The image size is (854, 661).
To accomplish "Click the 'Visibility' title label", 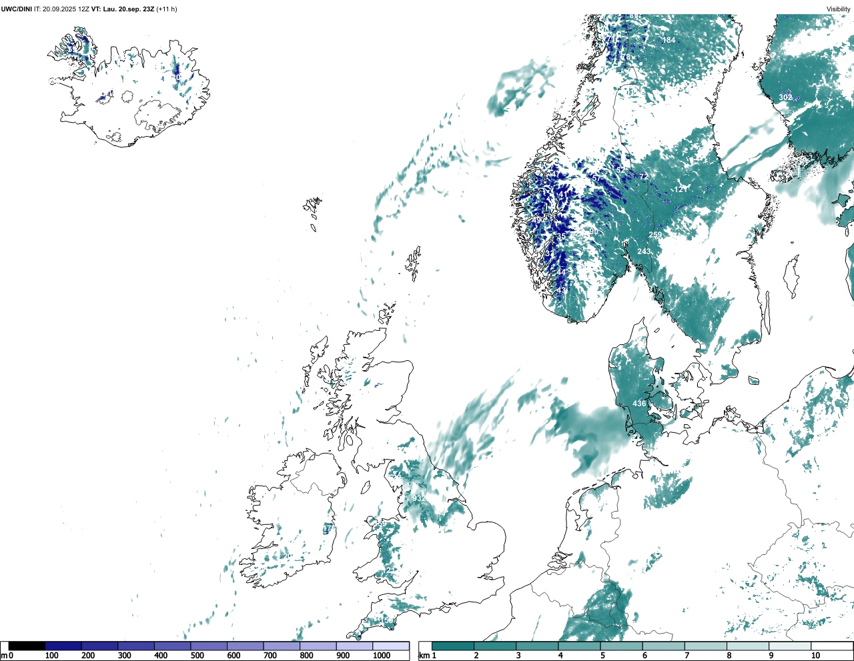I will (839, 9).
